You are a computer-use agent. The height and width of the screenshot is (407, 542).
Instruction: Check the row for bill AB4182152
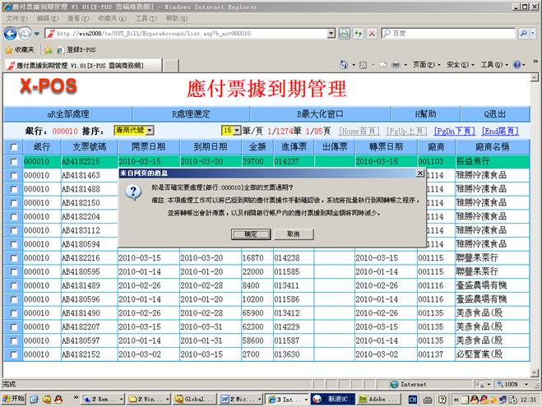(x=12, y=354)
